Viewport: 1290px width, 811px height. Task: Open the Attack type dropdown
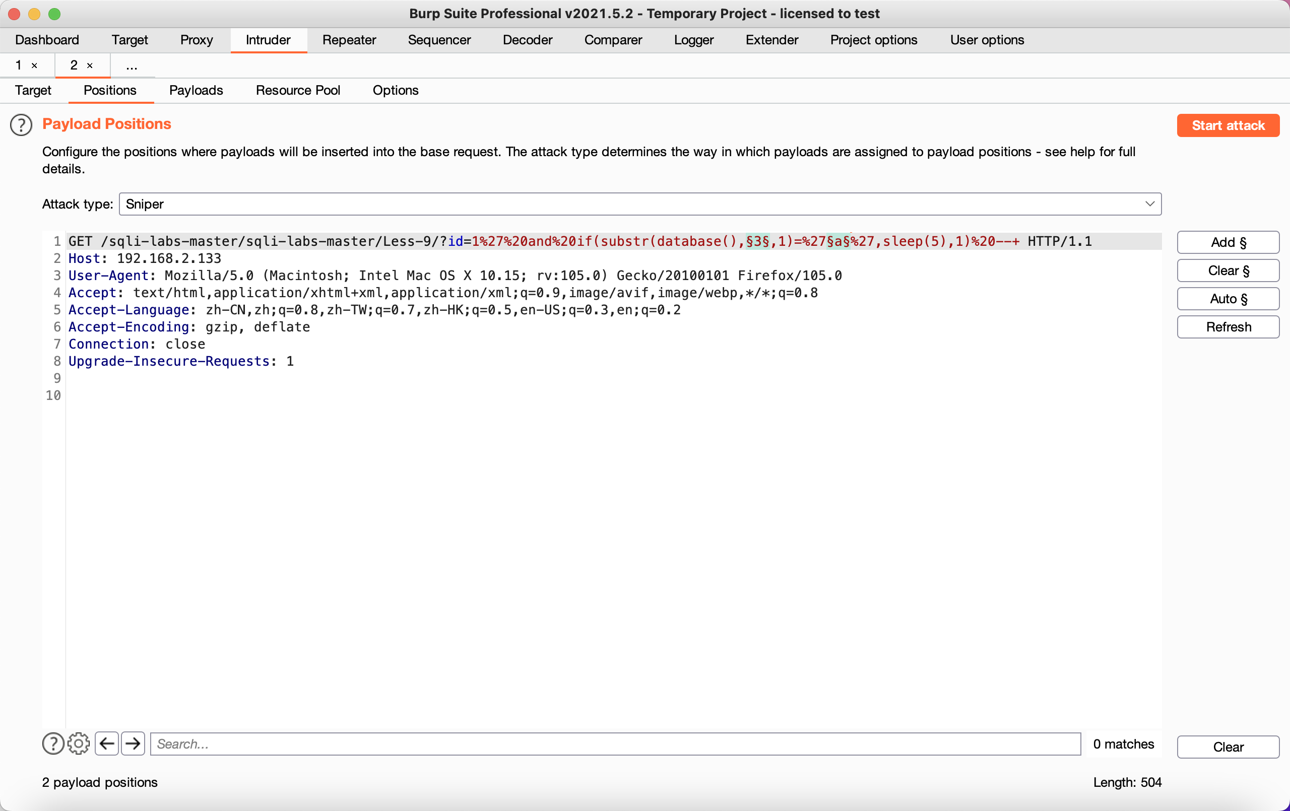pos(639,204)
